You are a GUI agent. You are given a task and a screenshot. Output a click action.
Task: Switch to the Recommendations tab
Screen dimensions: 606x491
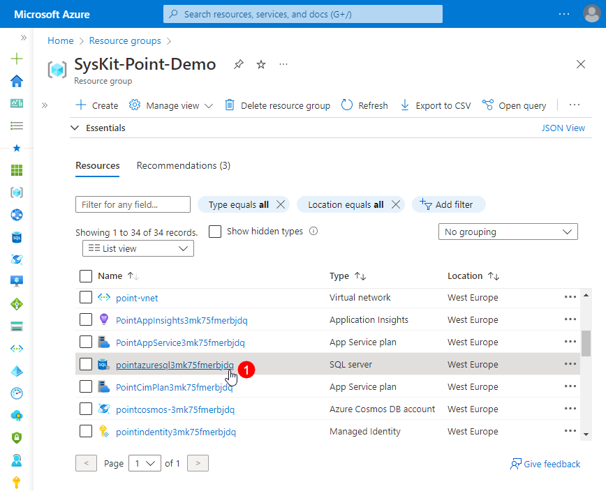coord(183,165)
